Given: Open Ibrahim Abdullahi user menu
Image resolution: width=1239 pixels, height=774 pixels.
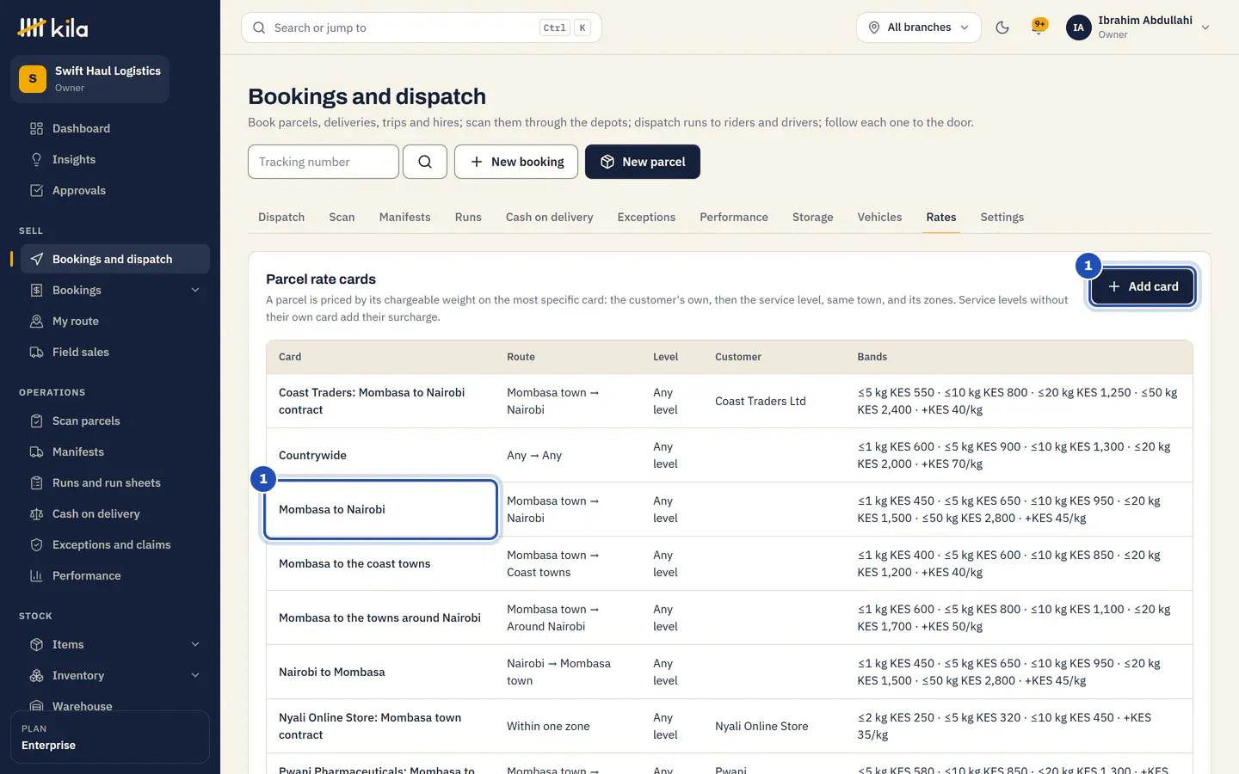Looking at the screenshot, I should click(x=1137, y=28).
